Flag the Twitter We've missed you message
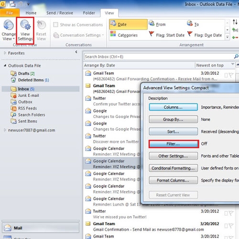239x239 pixels. [x=231, y=213]
